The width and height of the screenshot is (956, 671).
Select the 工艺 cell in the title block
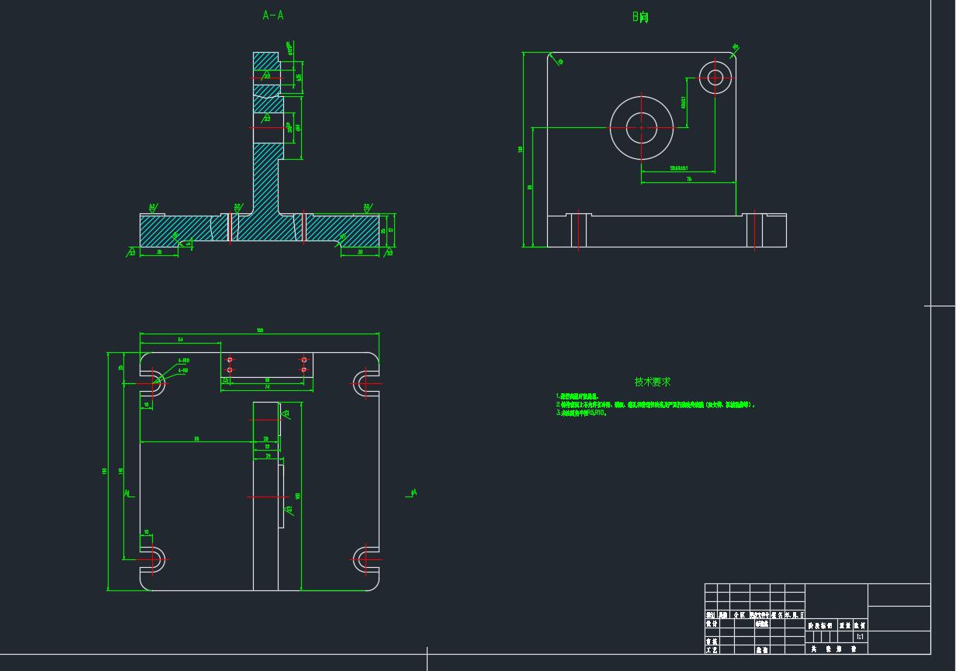[711, 650]
